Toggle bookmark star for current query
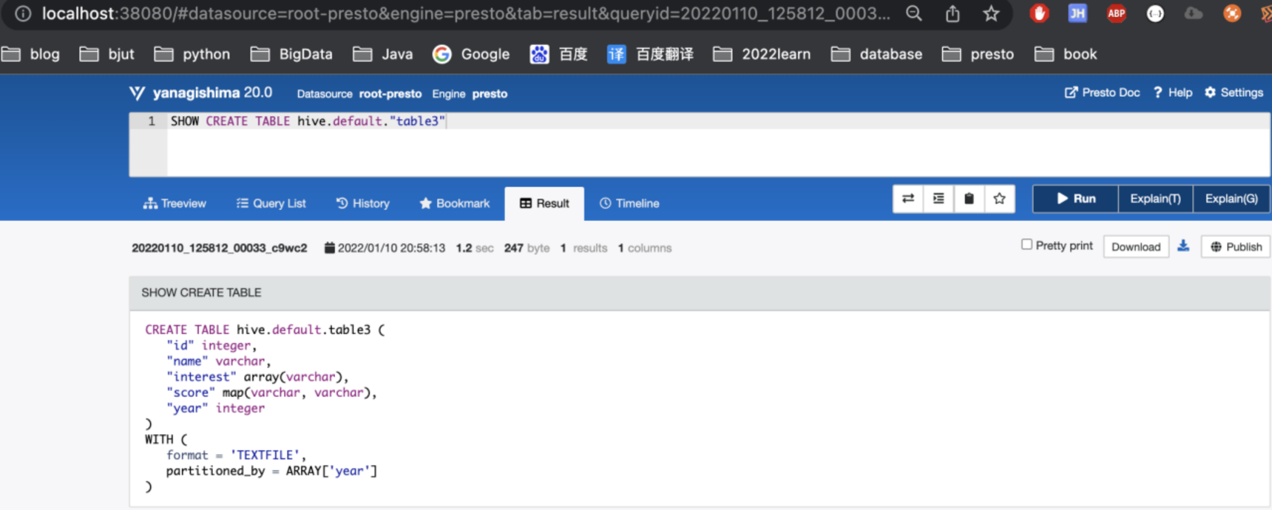Screen dimensions: 1272x510 999,198
